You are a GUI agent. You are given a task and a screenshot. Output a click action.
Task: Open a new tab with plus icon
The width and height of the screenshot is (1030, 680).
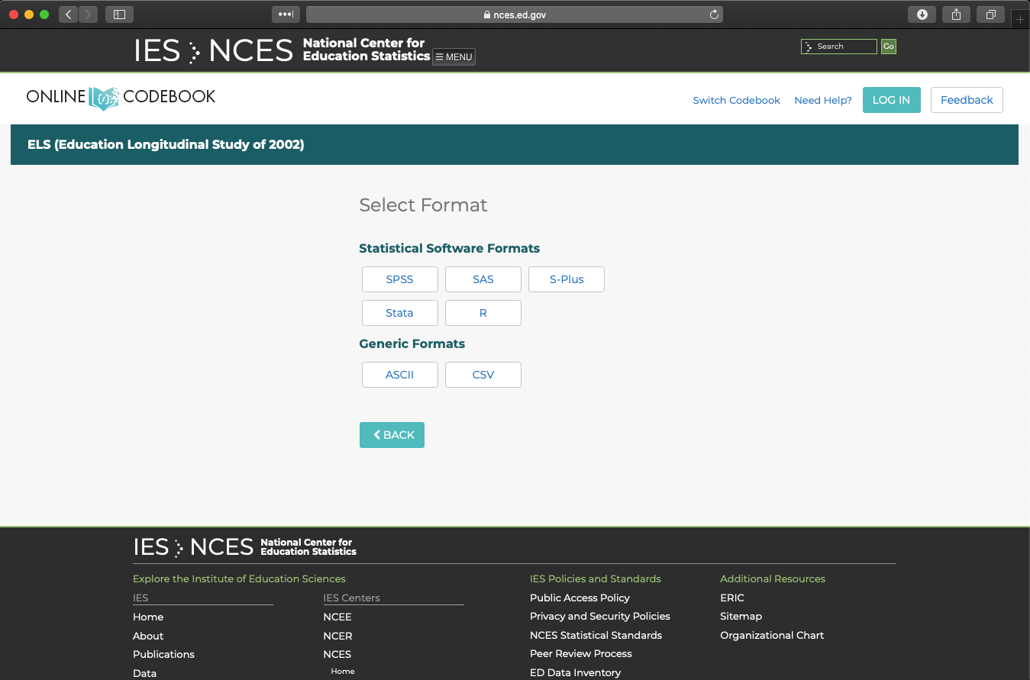click(x=1021, y=19)
